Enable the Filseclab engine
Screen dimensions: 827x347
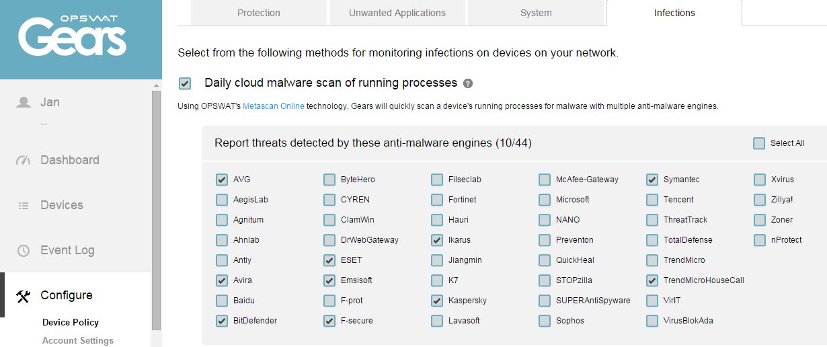click(x=437, y=180)
